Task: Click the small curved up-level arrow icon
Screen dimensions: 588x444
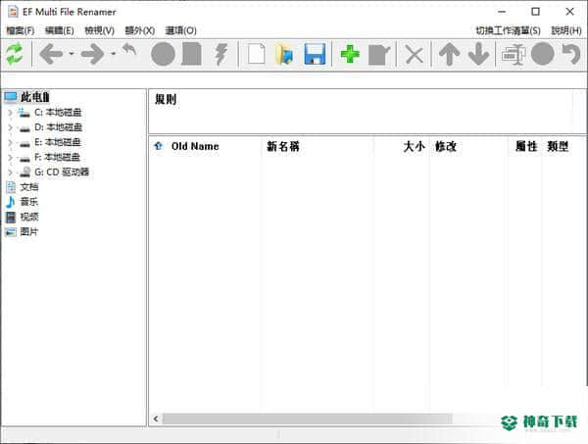Action: point(129,49)
